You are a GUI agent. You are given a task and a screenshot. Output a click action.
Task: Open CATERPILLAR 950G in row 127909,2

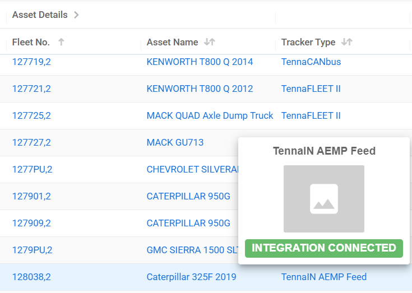[188, 223]
